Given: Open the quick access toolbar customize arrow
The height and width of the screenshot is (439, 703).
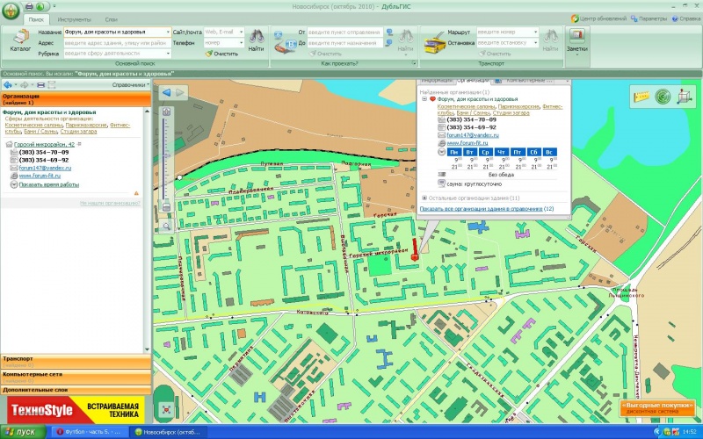Looking at the screenshot, I should (x=54, y=6).
